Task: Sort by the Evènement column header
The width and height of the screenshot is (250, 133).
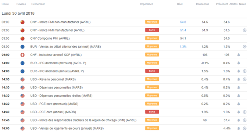Action: pos(38,4)
